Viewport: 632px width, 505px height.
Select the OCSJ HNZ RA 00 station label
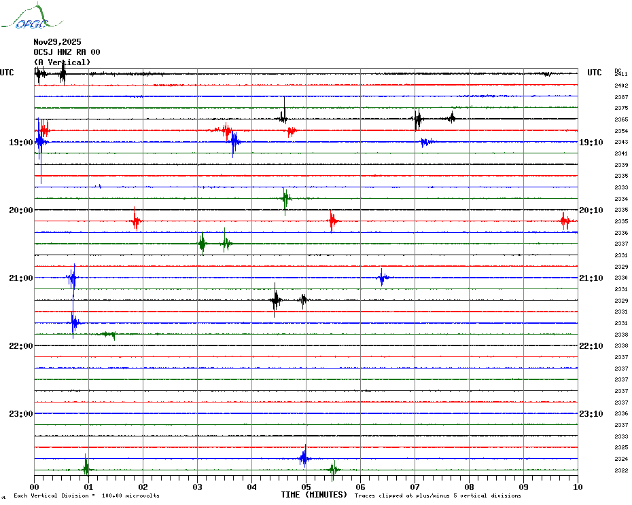67,52
